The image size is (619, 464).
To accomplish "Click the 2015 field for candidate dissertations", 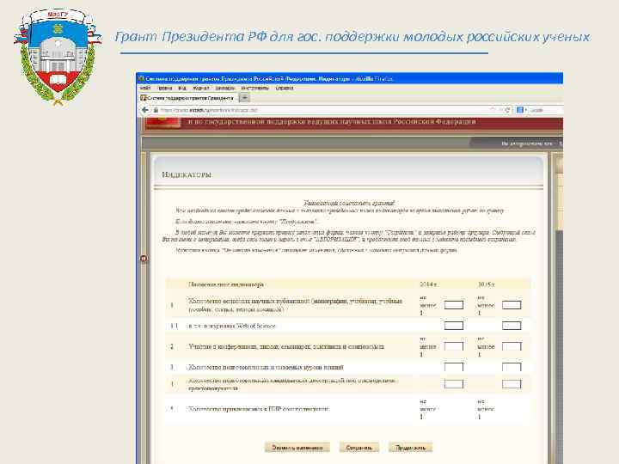I will tap(512, 384).
